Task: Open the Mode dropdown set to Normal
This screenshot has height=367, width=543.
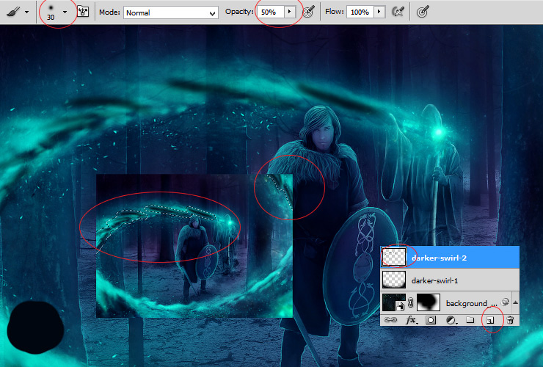Action: click(171, 12)
